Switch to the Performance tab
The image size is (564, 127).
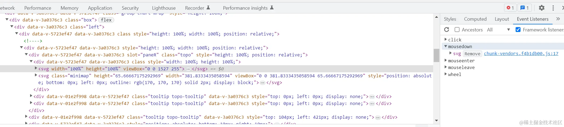38,8
